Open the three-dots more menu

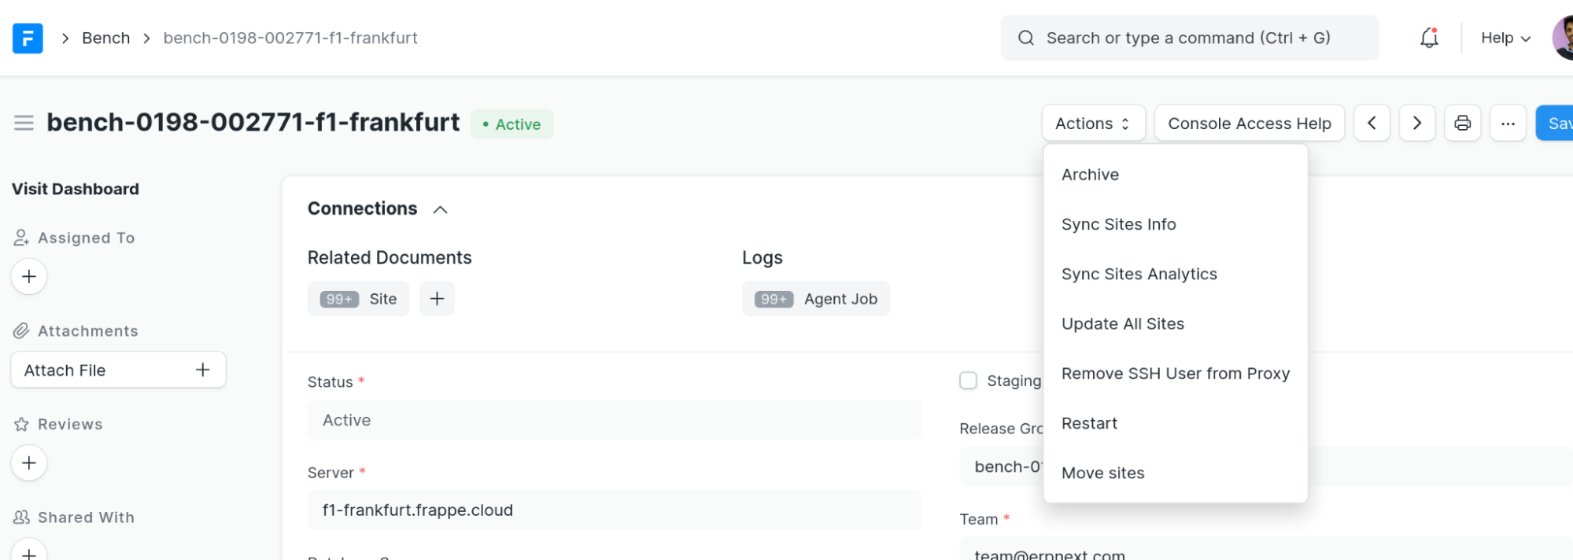1507,123
